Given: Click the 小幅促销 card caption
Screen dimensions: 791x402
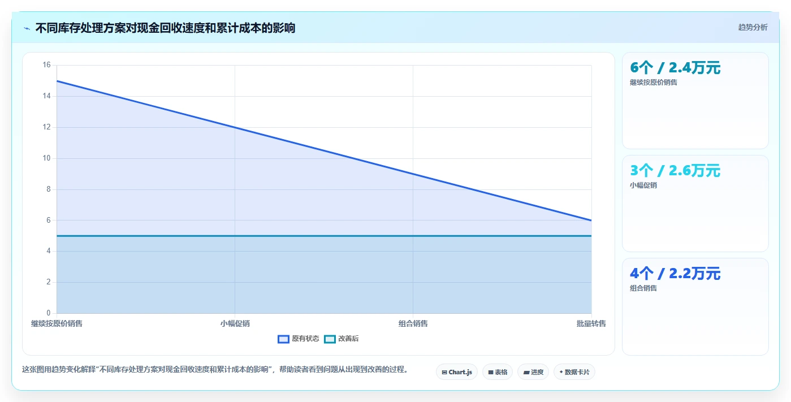Looking at the screenshot, I should [643, 185].
